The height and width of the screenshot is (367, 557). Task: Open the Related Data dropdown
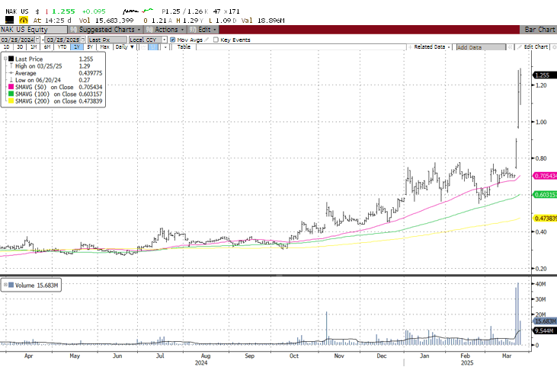pyautogui.click(x=430, y=47)
